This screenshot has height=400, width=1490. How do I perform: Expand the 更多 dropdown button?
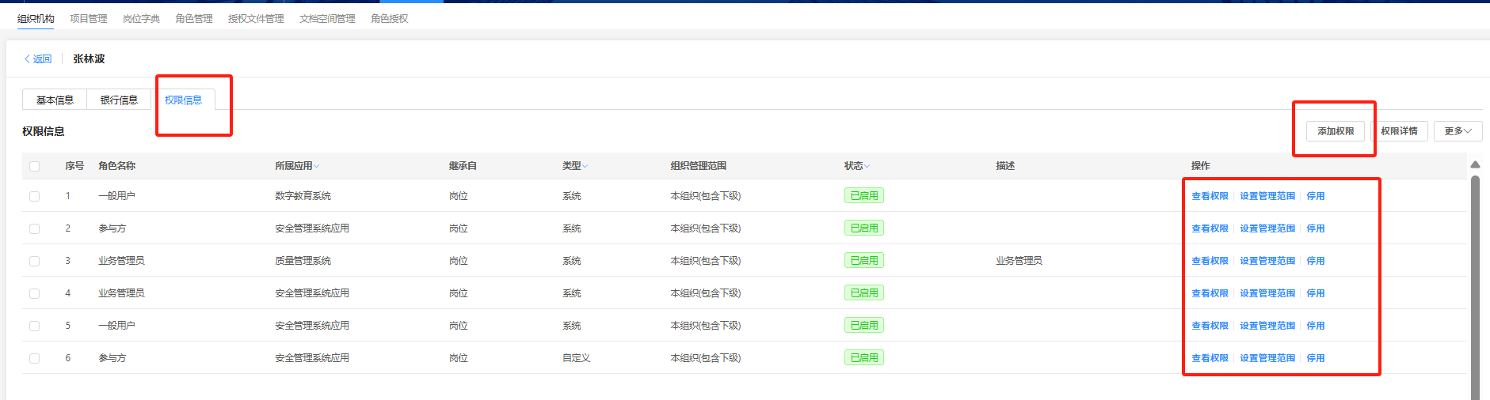1458,131
